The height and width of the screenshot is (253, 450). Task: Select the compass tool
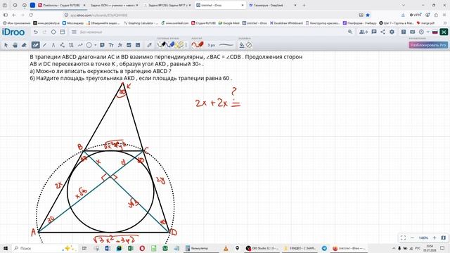click(53, 45)
